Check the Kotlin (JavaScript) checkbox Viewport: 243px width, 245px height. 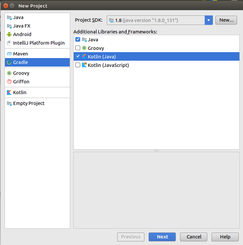(78, 65)
